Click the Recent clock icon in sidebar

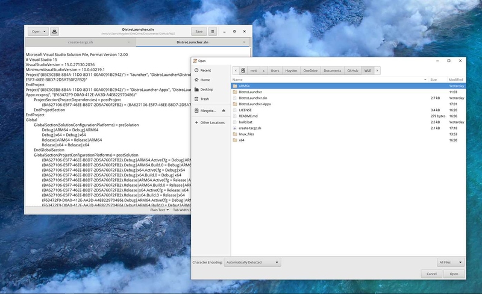(x=195, y=70)
